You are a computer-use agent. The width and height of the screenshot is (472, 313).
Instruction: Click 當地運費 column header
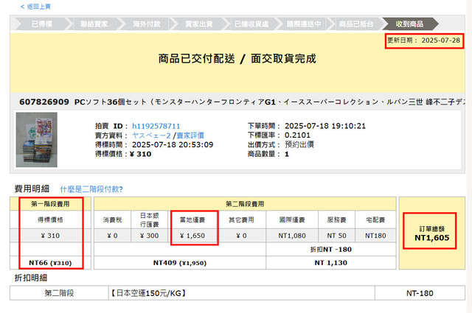[x=192, y=219]
